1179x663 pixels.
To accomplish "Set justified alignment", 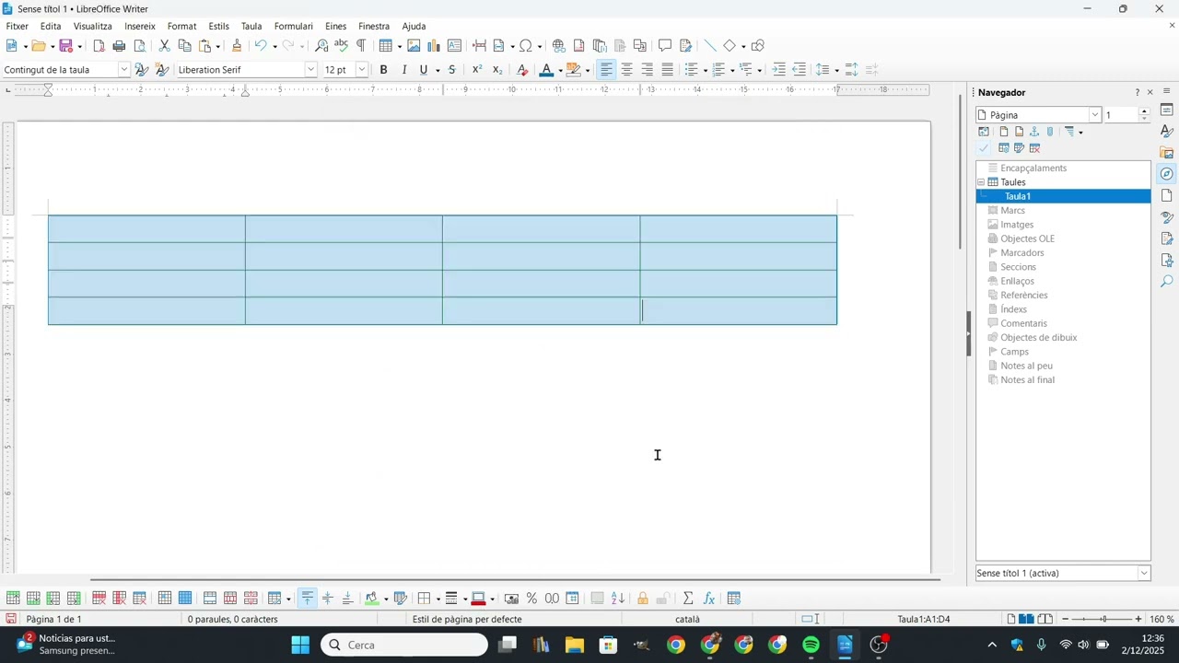I will [x=668, y=70].
